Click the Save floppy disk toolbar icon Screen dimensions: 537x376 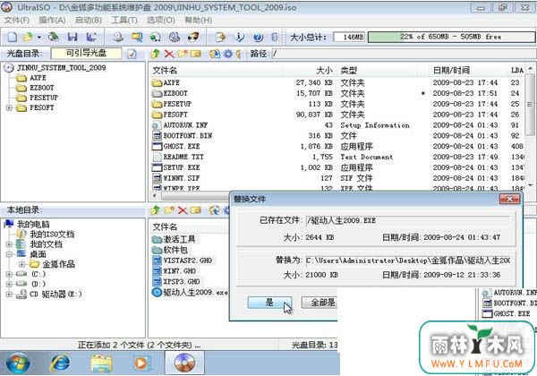72,37
